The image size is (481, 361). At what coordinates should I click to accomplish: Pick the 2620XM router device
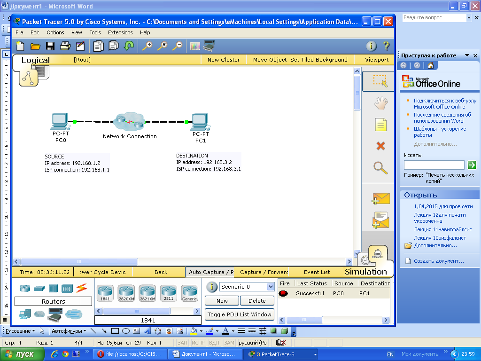(x=126, y=293)
